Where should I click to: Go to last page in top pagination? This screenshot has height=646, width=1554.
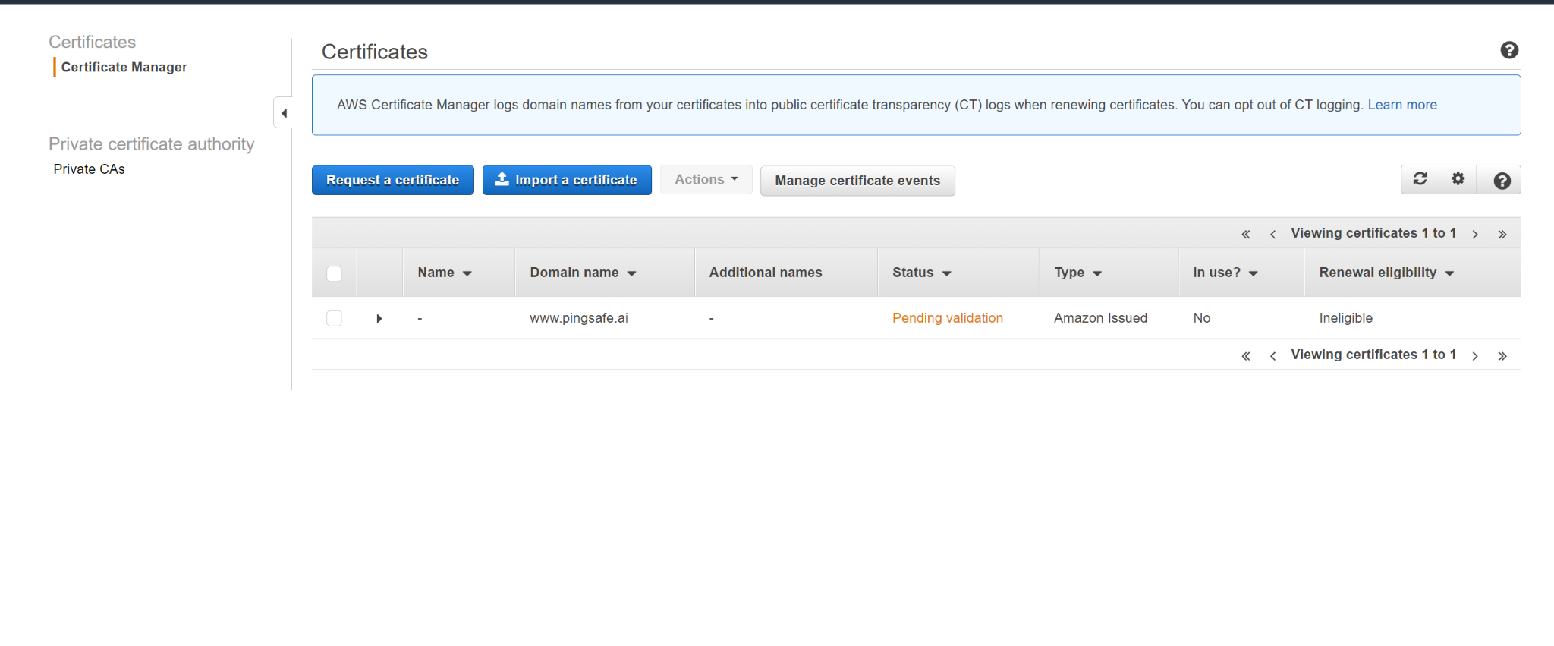[1502, 234]
